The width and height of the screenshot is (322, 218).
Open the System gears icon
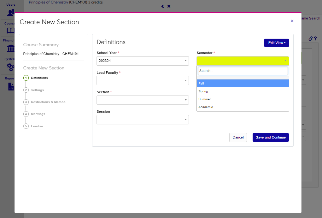click(11, 67)
